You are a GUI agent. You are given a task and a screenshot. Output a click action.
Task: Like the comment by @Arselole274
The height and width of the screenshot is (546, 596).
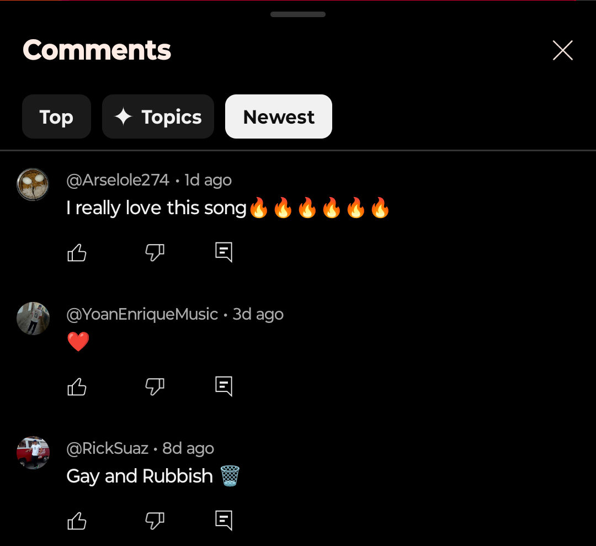77,252
